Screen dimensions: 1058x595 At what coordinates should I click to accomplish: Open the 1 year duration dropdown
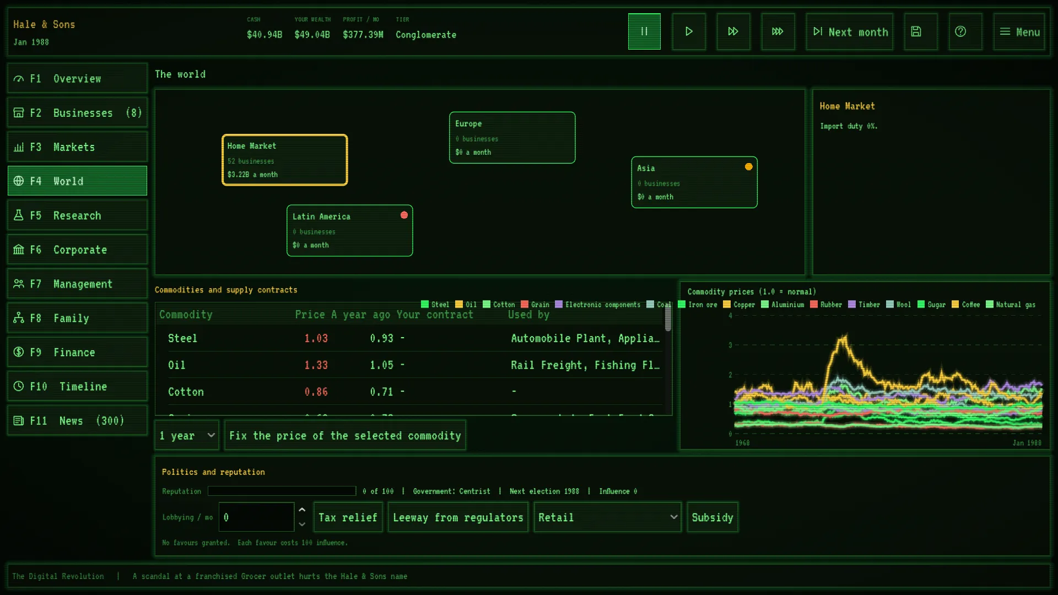(x=187, y=435)
